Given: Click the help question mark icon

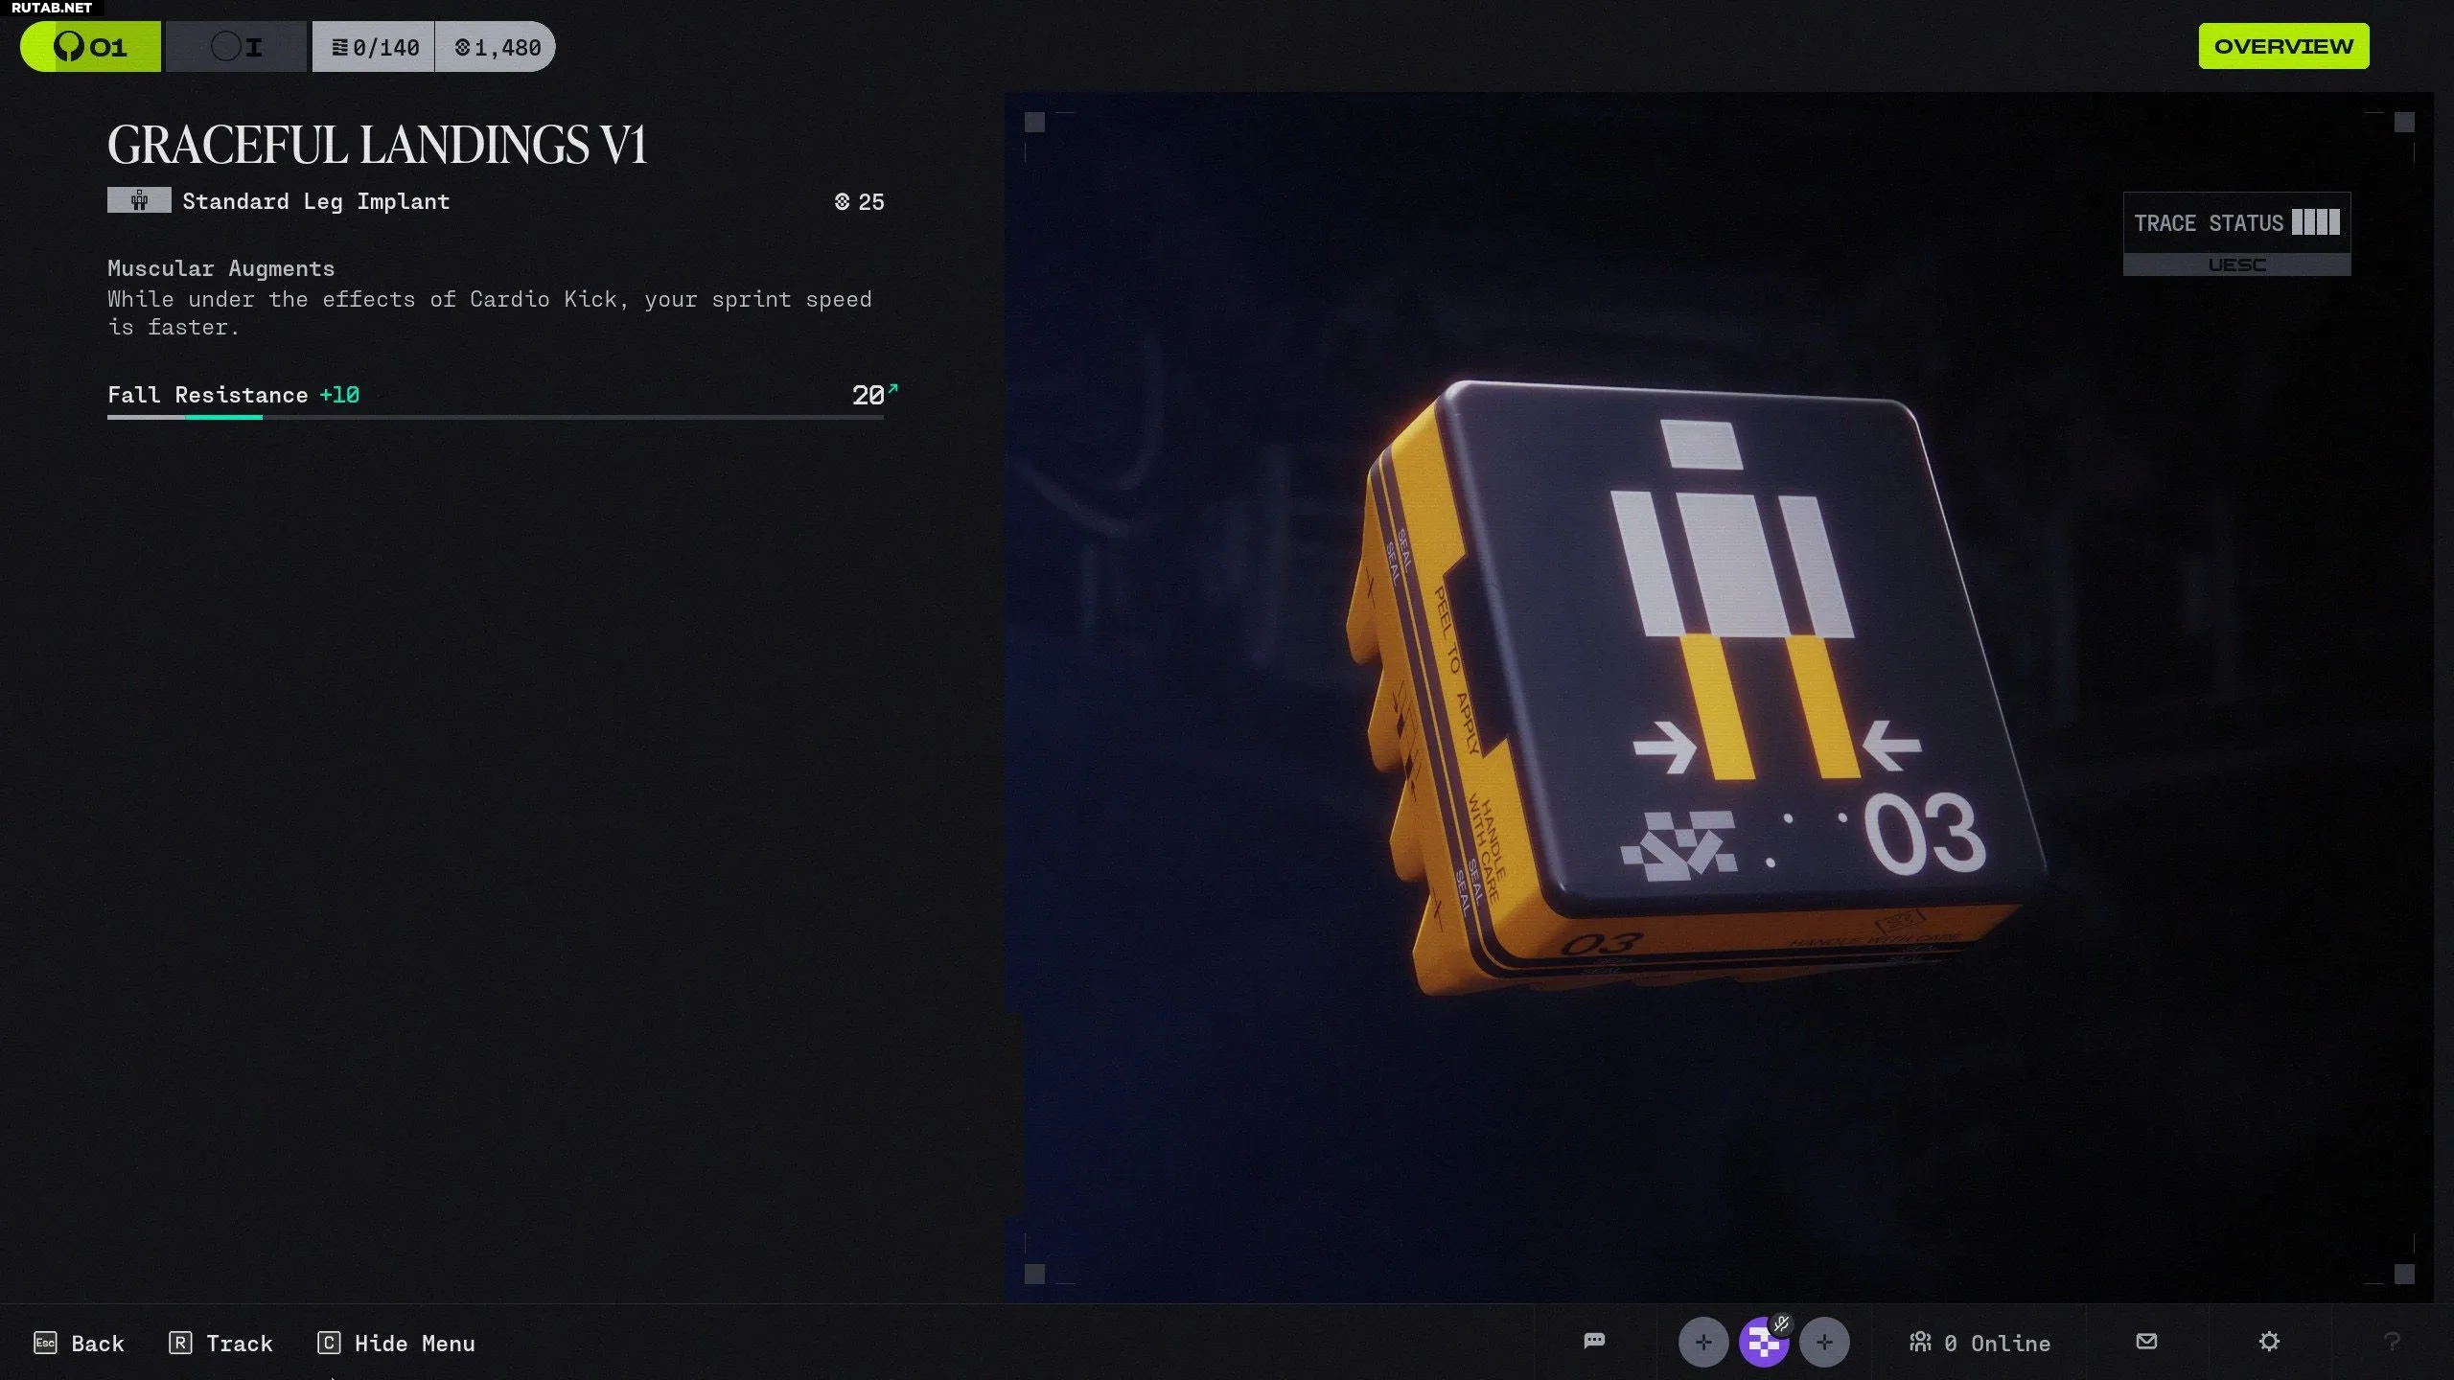Looking at the screenshot, I should [x=2392, y=1342].
